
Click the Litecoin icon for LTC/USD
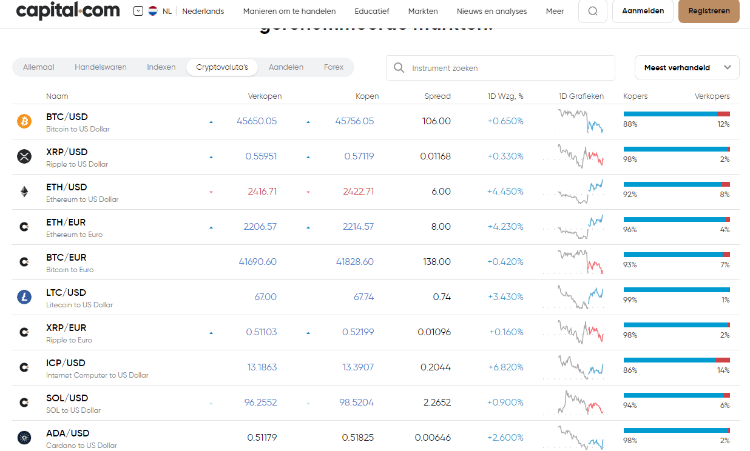[24, 297]
